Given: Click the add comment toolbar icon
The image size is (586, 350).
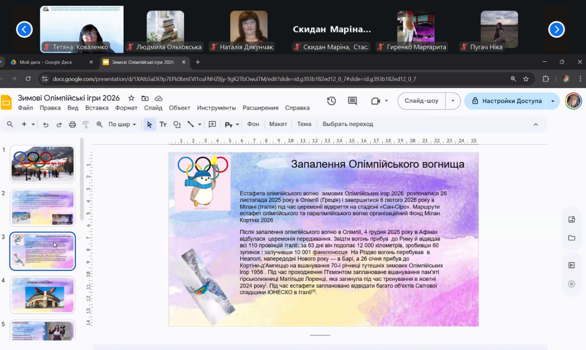Looking at the screenshot, I should [212, 124].
